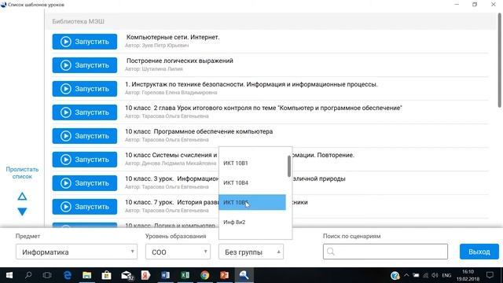Switch ENG input language indicator
Image resolution: width=503 pixels, height=283 pixels.
pyautogui.click(x=446, y=275)
